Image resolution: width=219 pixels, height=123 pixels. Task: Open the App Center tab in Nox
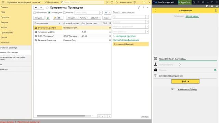pyautogui.click(x=184, y=2)
